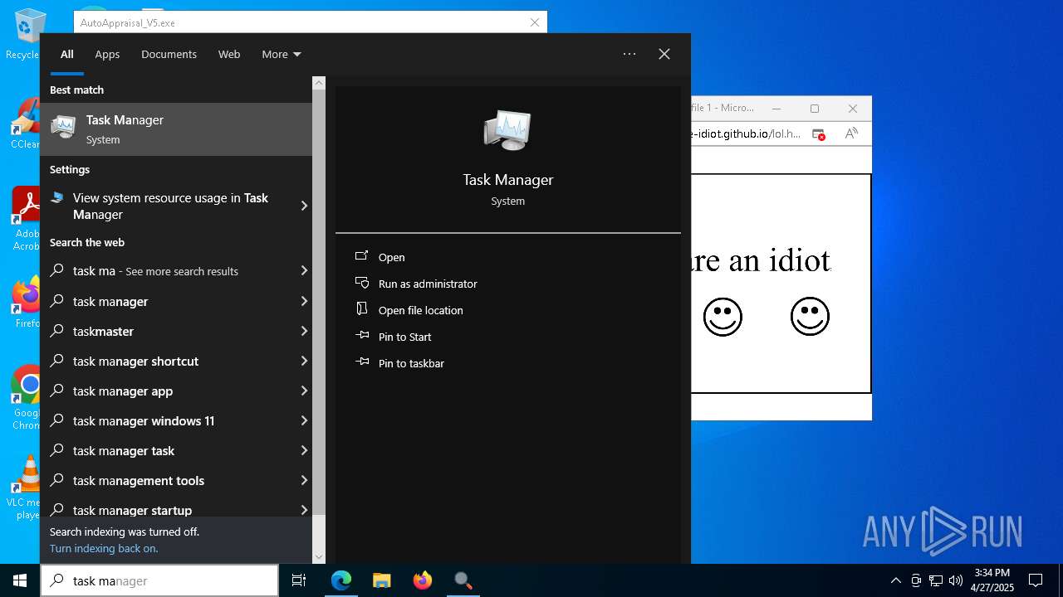Image resolution: width=1063 pixels, height=597 pixels.
Task: Click the left smiley face in browser page
Action: pyautogui.click(x=723, y=316)
